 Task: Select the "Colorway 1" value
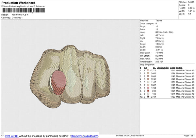pos(17,18)
